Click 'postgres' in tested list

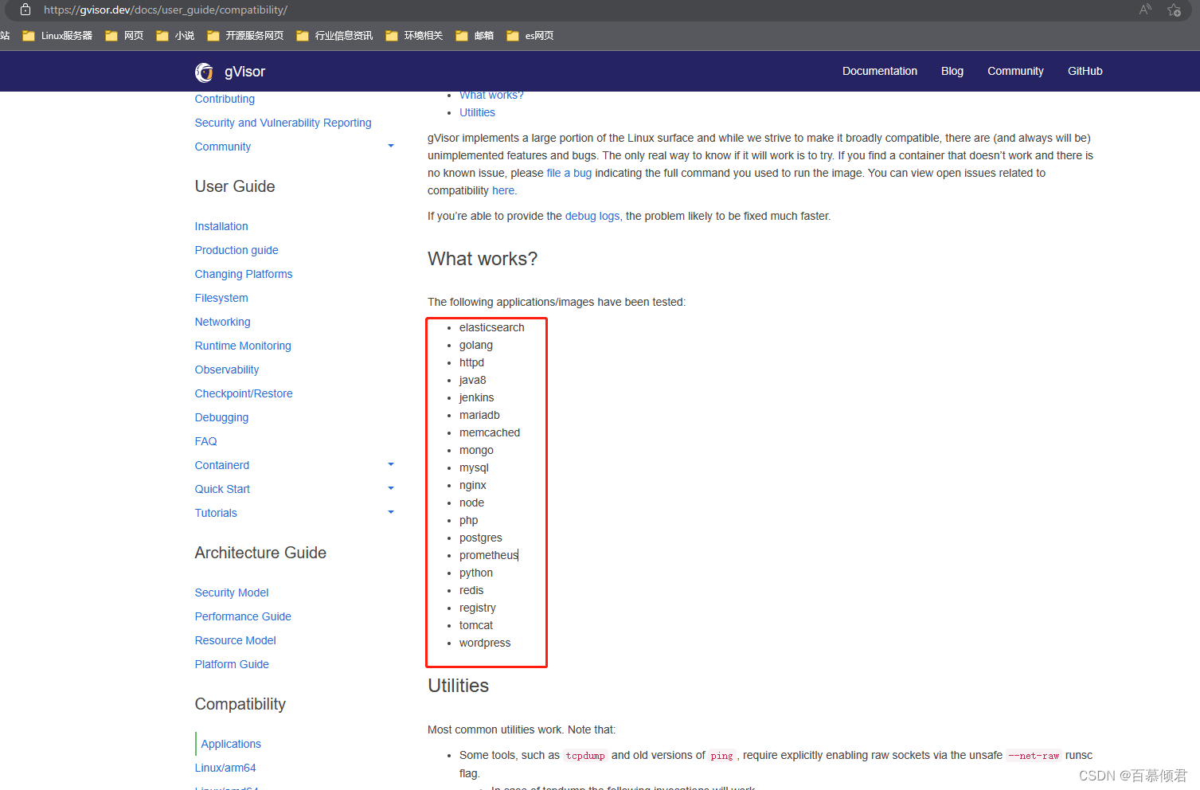pos(481,538)
